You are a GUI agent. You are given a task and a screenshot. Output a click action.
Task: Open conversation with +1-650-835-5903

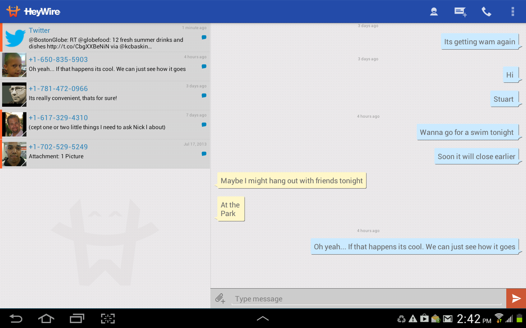point(105,66)
